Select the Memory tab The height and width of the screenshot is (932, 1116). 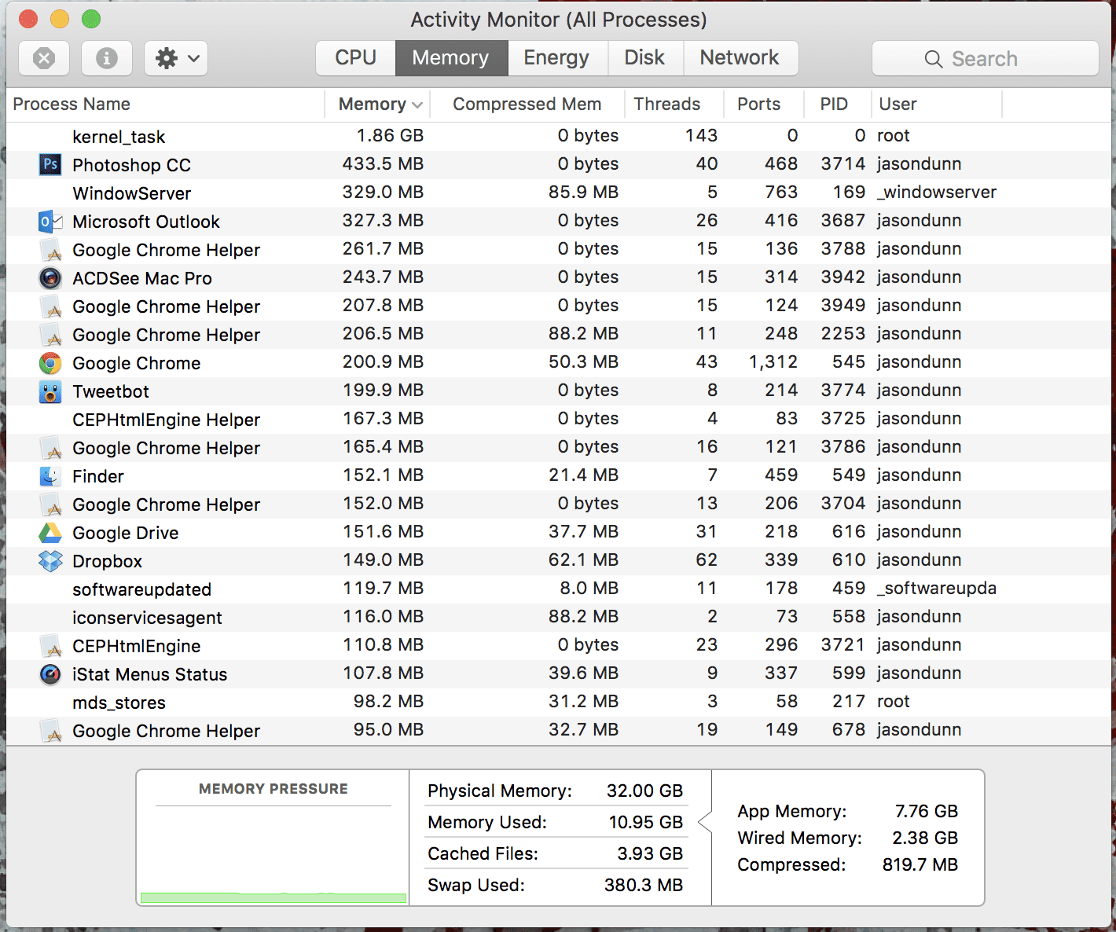point(451,58)
